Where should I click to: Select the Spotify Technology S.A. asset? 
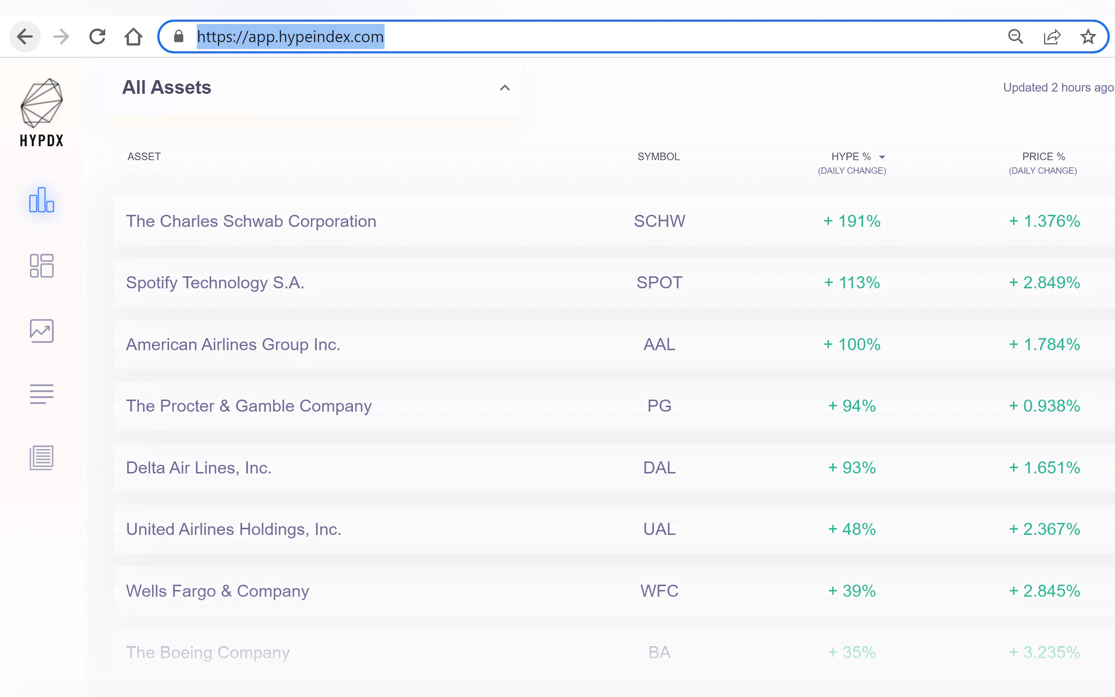tap(215, 283)
